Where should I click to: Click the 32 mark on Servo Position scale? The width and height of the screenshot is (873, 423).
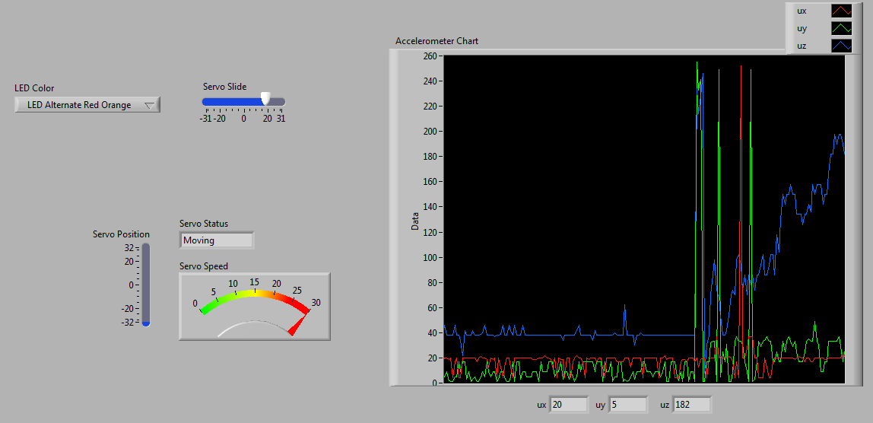(129, 248)
